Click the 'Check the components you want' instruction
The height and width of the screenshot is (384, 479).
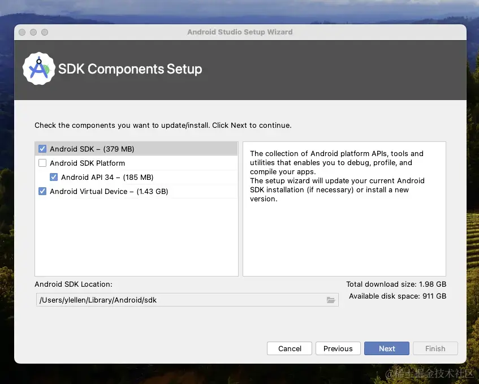pos(163,125)
